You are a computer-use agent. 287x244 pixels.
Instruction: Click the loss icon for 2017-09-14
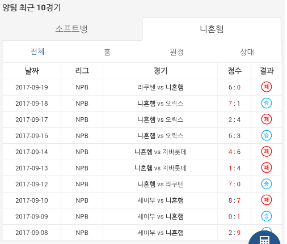267,152
